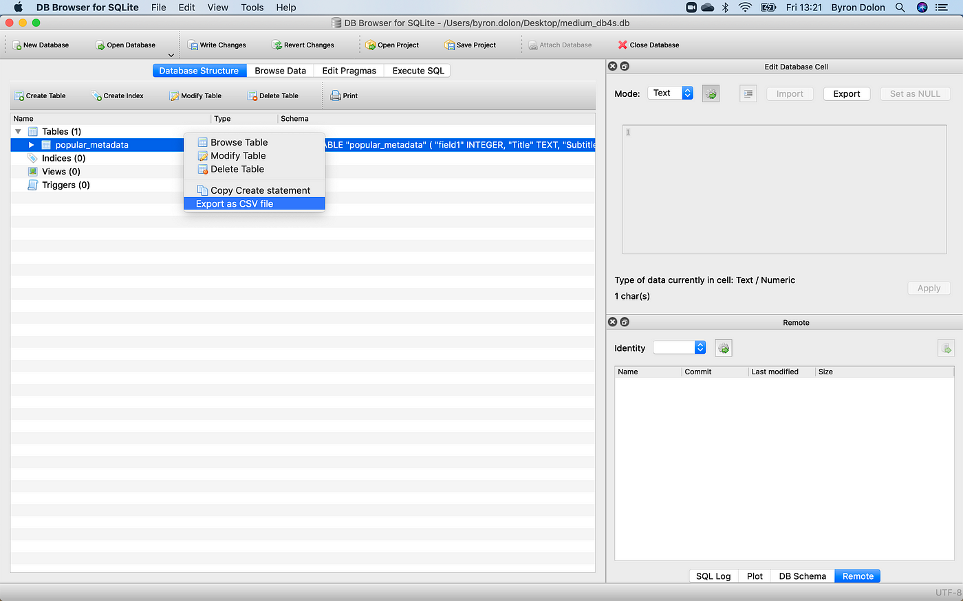Screen dimensions: 963x601
Task: Click the Bluetooth icon in menu bar
Action: pyautogui.click(x=725, y=8)
